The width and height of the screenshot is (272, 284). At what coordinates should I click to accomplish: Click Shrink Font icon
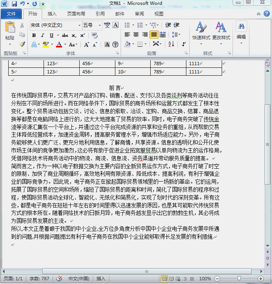[x=95, y=45]
